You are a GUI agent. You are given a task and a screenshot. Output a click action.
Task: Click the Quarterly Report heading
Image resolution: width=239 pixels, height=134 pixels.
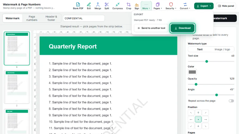coord(73,46)
